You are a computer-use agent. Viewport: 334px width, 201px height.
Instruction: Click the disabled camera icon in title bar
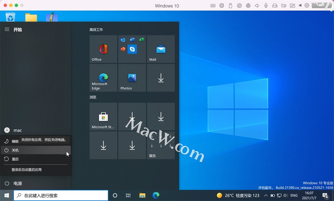[284, 6]
